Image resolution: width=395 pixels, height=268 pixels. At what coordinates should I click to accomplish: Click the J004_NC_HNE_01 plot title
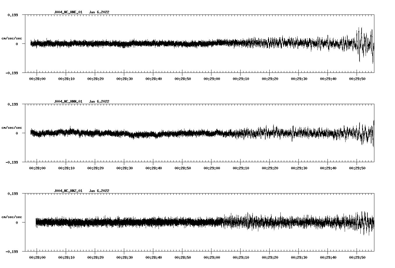(x=68, y=12)
